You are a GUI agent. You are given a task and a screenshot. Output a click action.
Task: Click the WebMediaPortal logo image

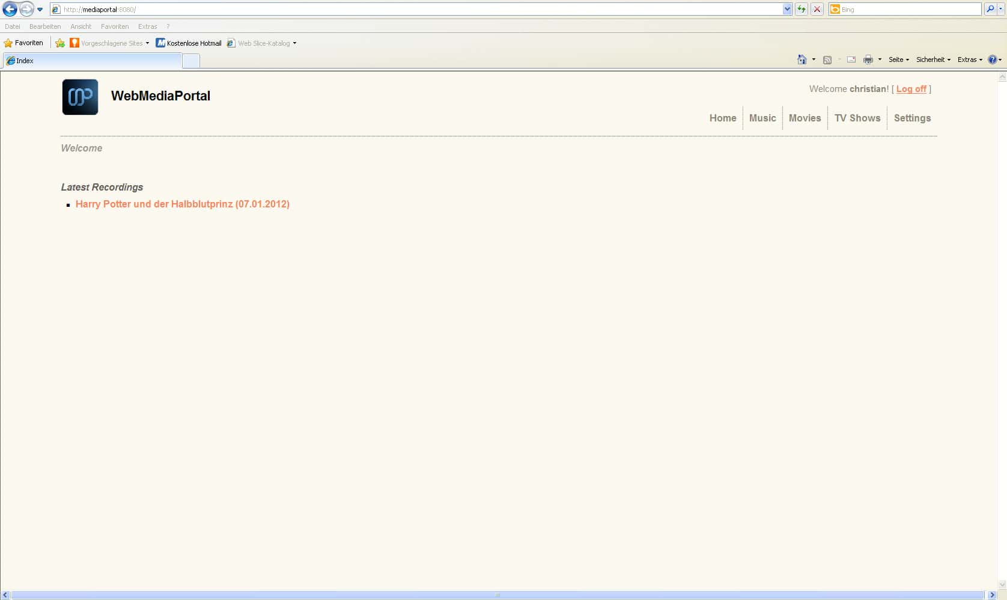pyautogui.click(x=80, y=97)
